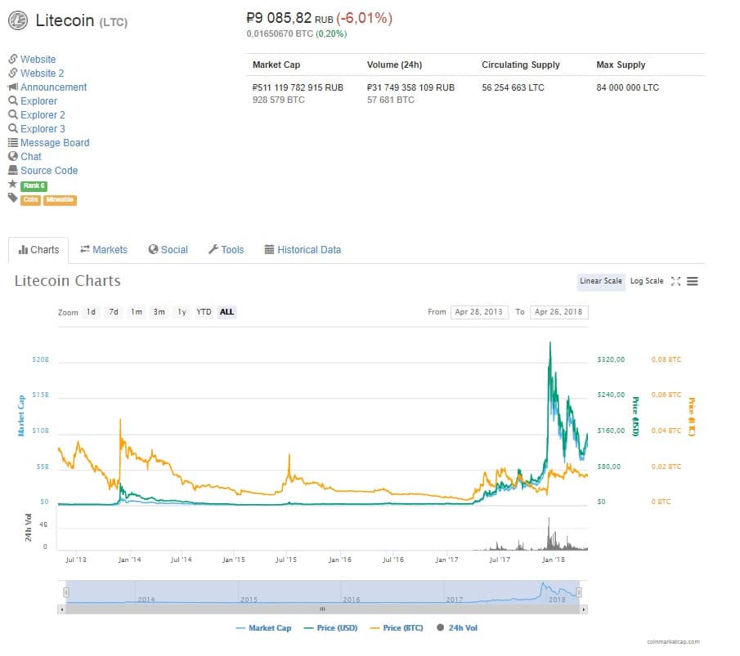Click the Market Cap column header

click(276, 65)
